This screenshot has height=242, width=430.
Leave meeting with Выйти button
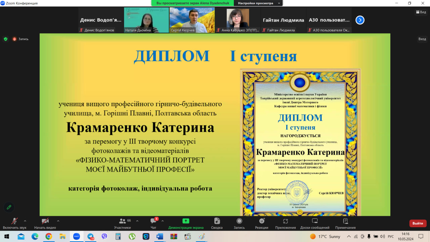click(418, 223)
